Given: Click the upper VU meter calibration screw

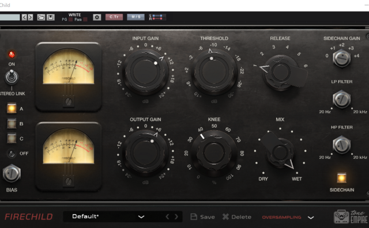Looking at the screenshot, I should 69,101.
